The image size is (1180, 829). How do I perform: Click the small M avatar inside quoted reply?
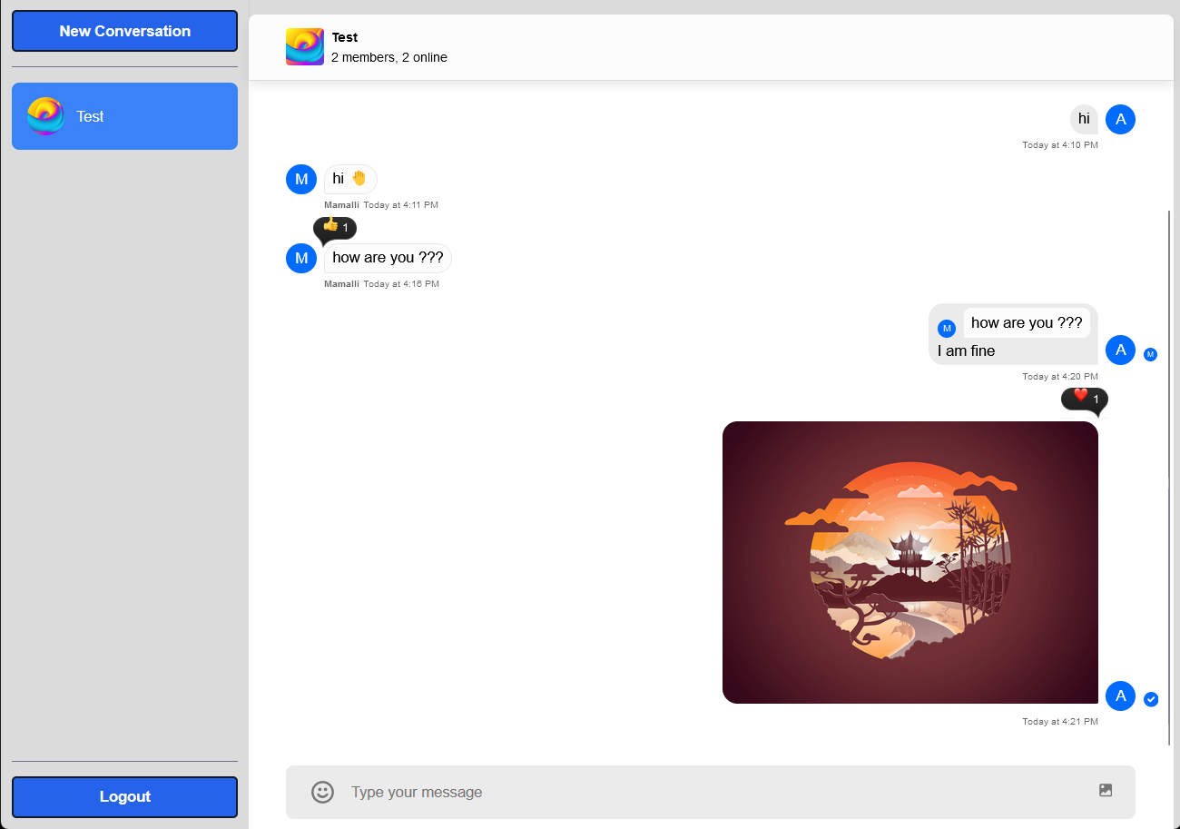[x=947, y=329]
